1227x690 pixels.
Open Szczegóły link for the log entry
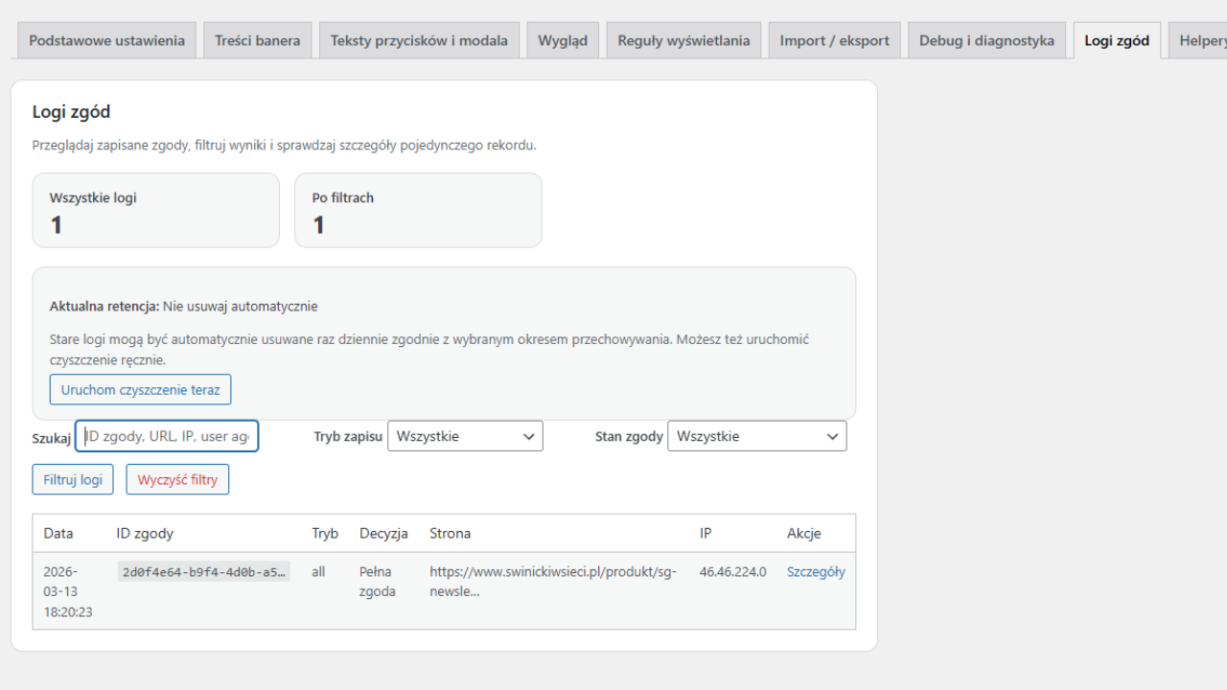tap(816, 572)
